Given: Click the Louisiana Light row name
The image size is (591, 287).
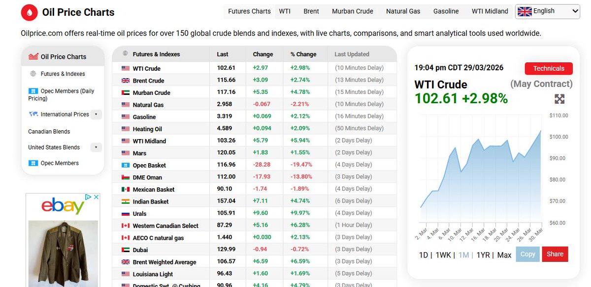Looking at the screenshot, I should (x=153, y=274).
